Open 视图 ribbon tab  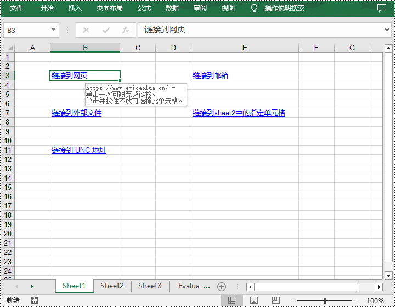pos(228,8)
